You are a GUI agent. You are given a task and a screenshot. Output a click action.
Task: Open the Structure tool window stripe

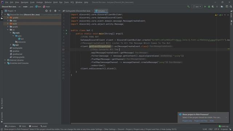pyautogui.click(x=1, y=103)
